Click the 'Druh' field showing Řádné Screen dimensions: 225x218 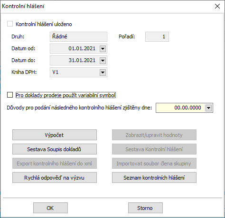78,36
